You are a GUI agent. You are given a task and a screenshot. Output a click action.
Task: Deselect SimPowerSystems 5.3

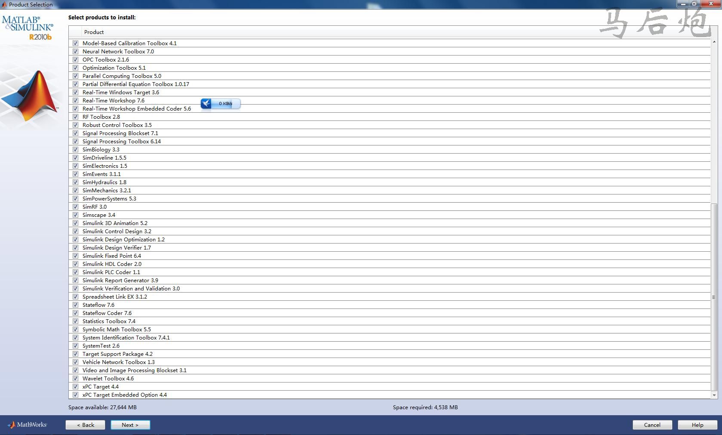pos(75,198)
